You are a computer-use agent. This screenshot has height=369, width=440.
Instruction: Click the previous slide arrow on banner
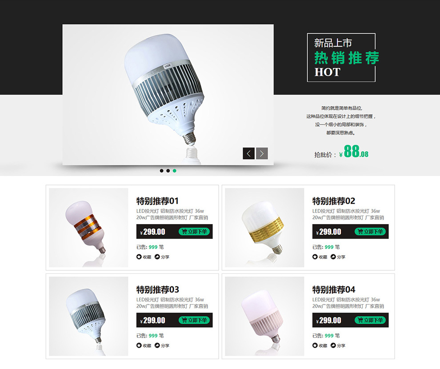[x=248, y=153]
